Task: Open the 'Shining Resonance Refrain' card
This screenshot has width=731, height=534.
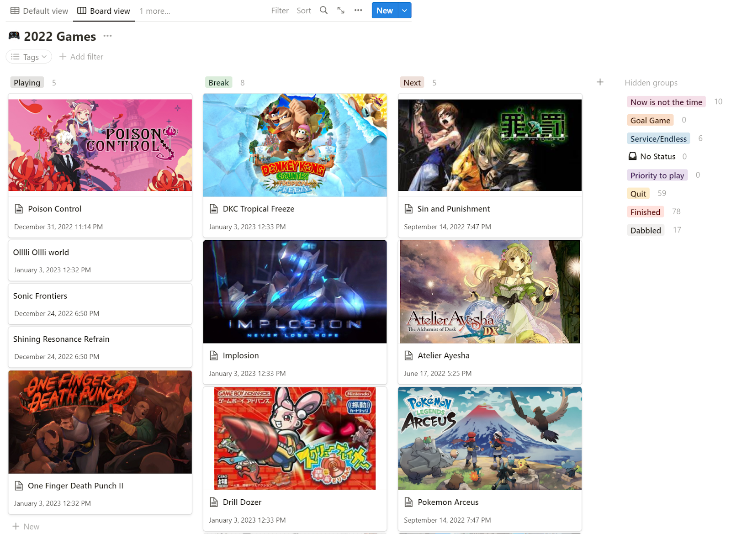Action: click(x=100, y=347)
